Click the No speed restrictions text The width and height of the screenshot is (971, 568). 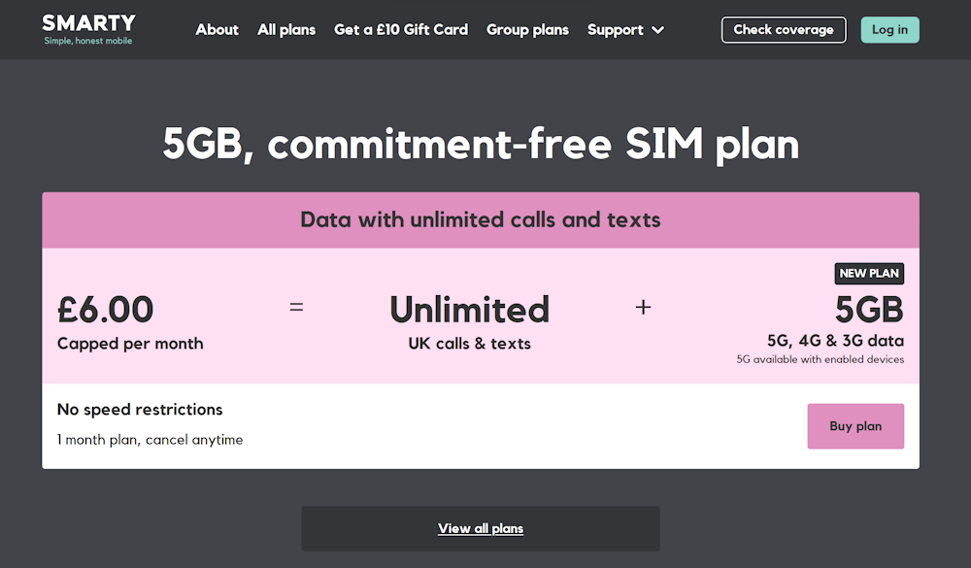[139, 409]
